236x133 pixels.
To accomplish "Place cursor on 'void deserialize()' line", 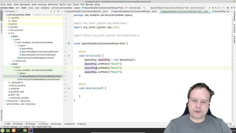I will [93, 88].
